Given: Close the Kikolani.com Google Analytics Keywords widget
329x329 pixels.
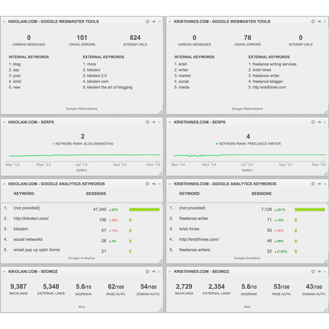Looking at the screenshot, I should (x=159, y=184).
